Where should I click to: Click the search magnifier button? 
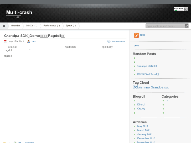pyautogui.click(x=187, y=26)
